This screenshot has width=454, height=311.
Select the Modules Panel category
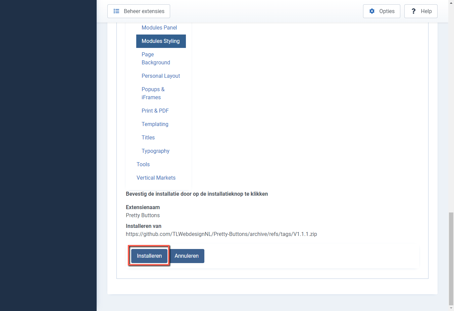(x=159, y=27)
